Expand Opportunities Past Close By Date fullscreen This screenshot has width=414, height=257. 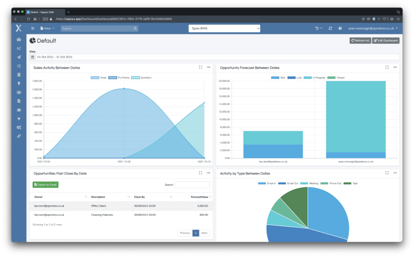point(201,173)
